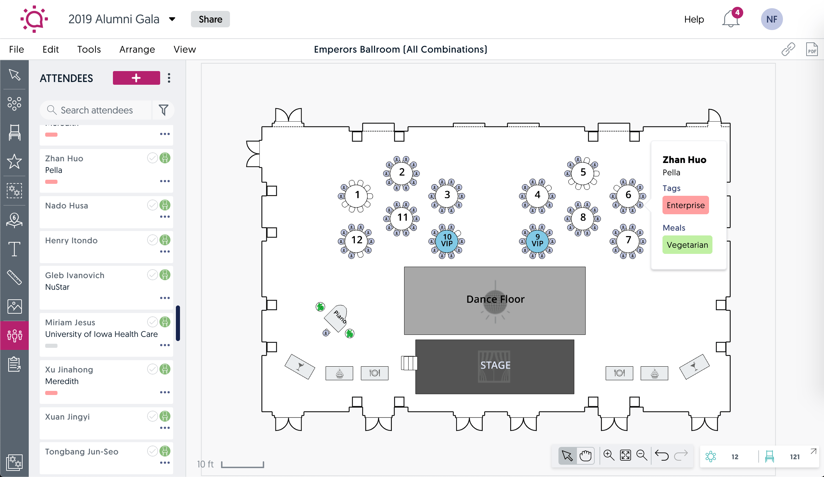824x477 pixels.
Task: Zoom in with the plus magnifier
Action: pos(609,455)
